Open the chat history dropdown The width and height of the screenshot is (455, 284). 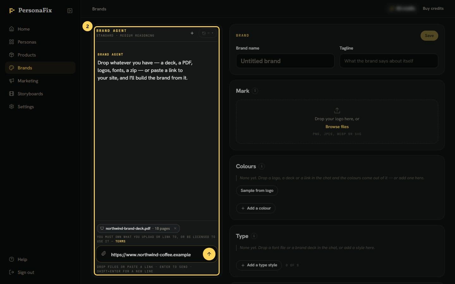(208, 33)
